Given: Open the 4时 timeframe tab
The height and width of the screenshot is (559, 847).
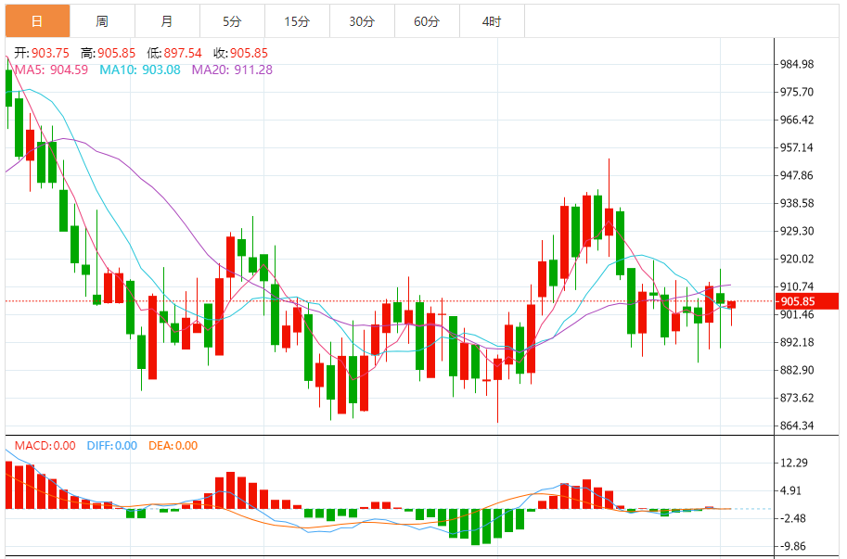Looking at the screenshot, I should (x=492, y=21).
